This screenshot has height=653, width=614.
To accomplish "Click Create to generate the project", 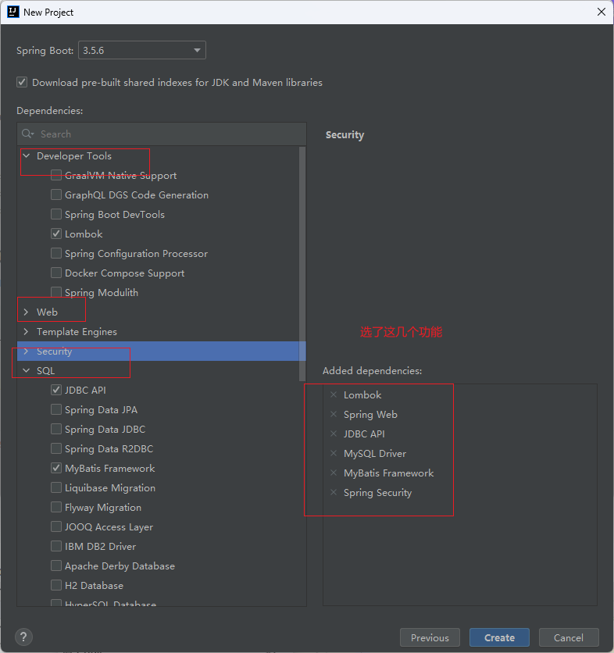I will 499,637.
